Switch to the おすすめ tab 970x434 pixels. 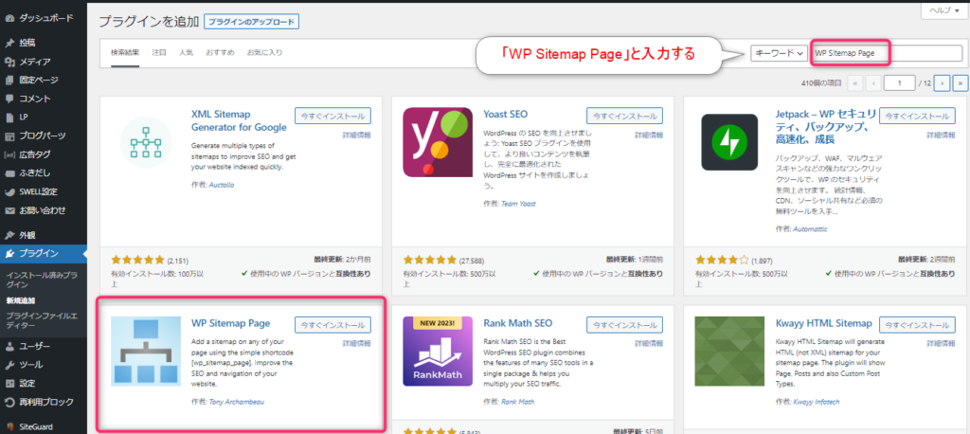[x=220, y=53]
